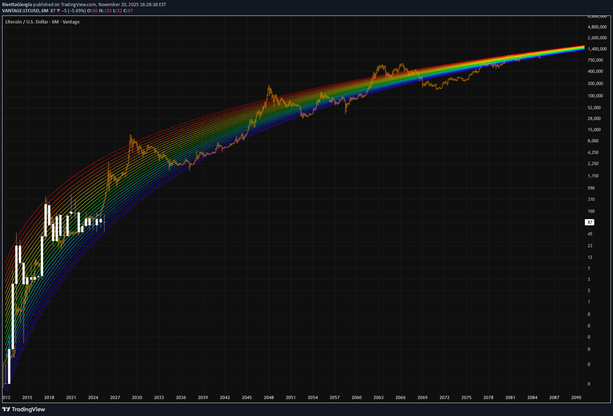Open the RivettaGiorgio profile link
Viewport: 613px width, 416px height.
tap(17, 5)
